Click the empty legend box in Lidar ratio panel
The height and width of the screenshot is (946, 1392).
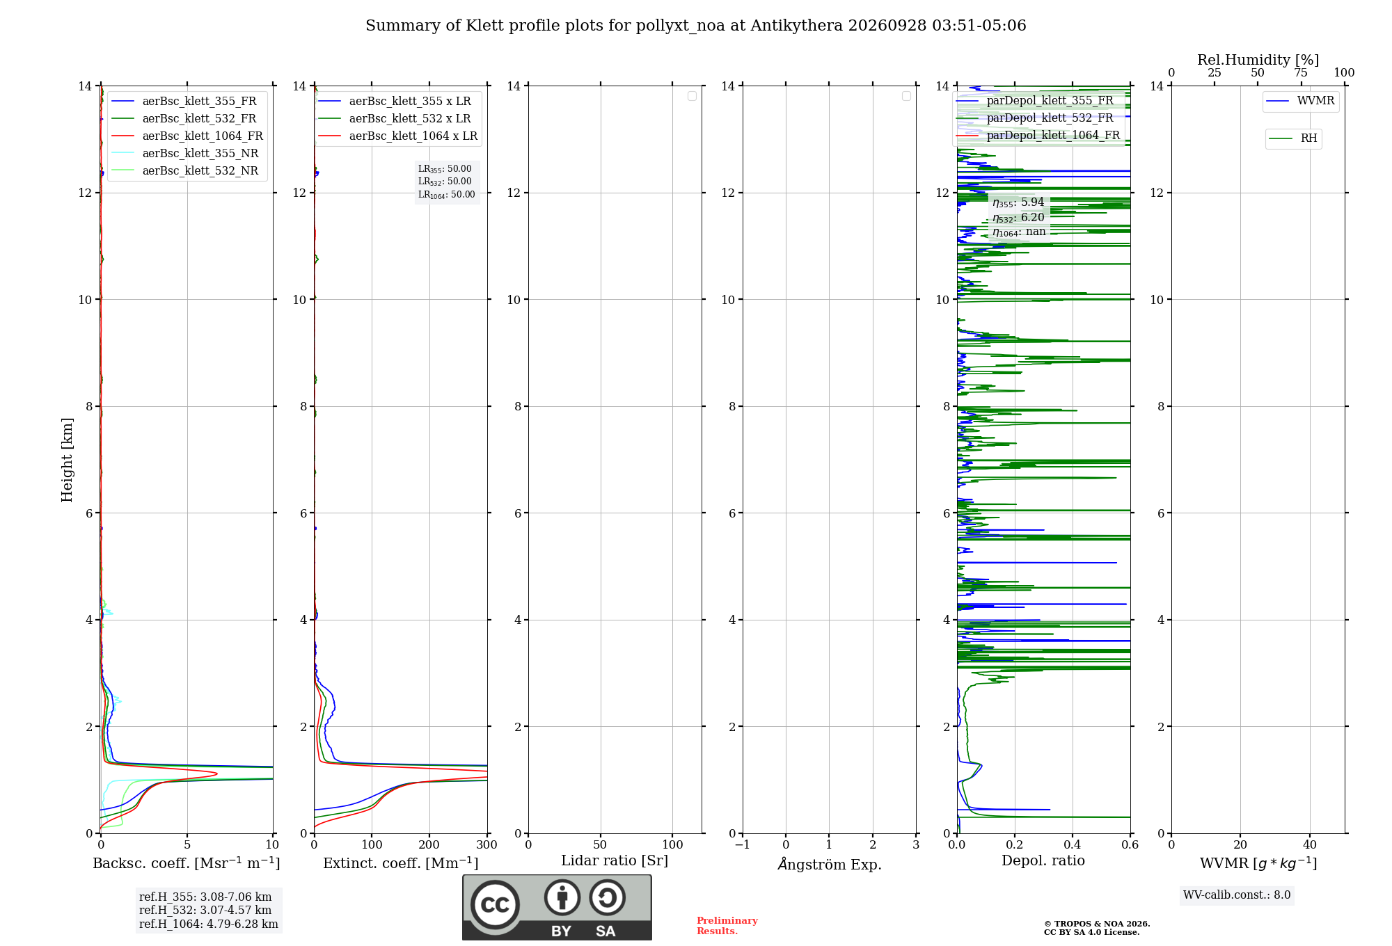(x=692, y=96)
